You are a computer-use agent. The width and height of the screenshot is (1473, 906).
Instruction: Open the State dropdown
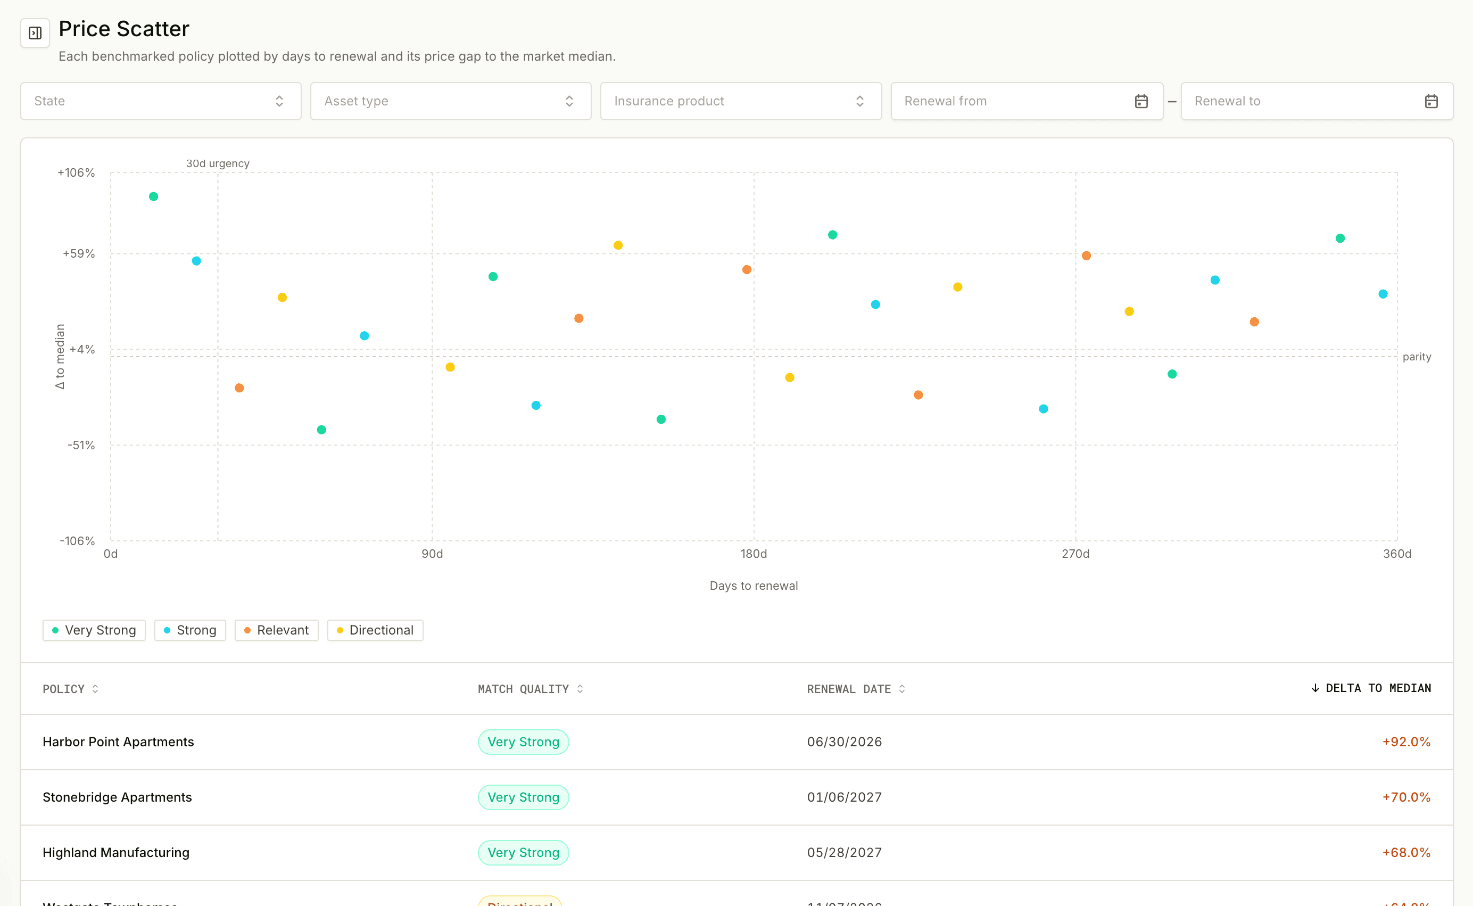tap(161, 101)
